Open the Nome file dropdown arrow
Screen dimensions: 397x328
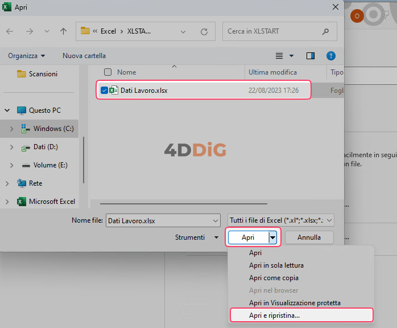[216, 221]
